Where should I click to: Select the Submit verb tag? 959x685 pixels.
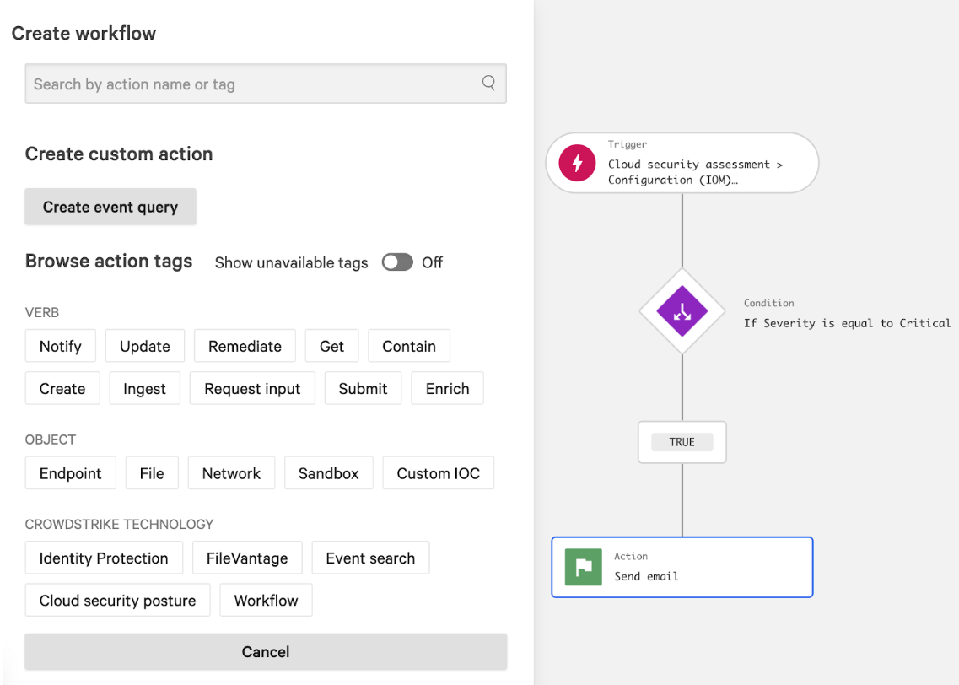pyautogui.click(x=363, y=388)
